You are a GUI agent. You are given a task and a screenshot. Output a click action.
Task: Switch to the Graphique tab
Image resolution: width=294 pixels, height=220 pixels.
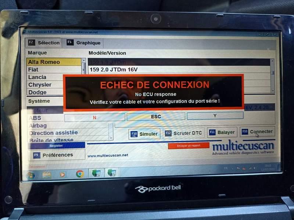[84, 43]
